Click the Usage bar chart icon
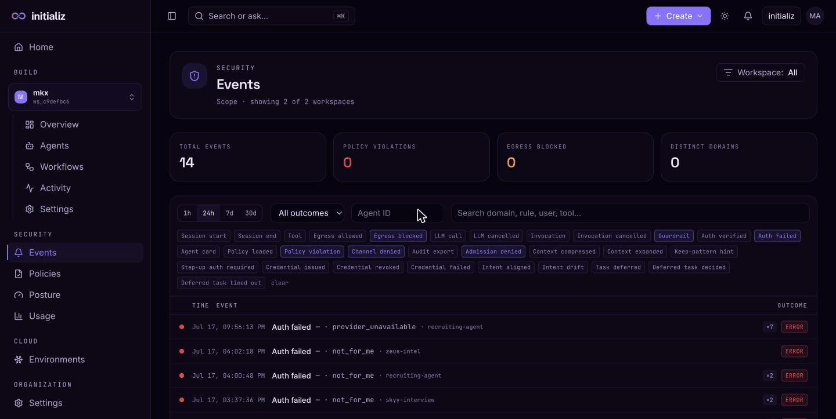The height and width of the screenshot is (419, 836). coord(19,316)
